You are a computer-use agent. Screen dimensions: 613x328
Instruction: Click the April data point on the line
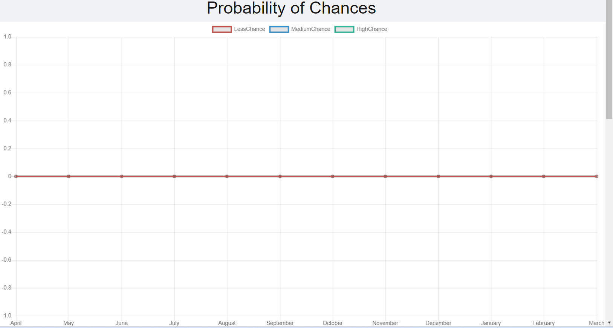[16, 176]
